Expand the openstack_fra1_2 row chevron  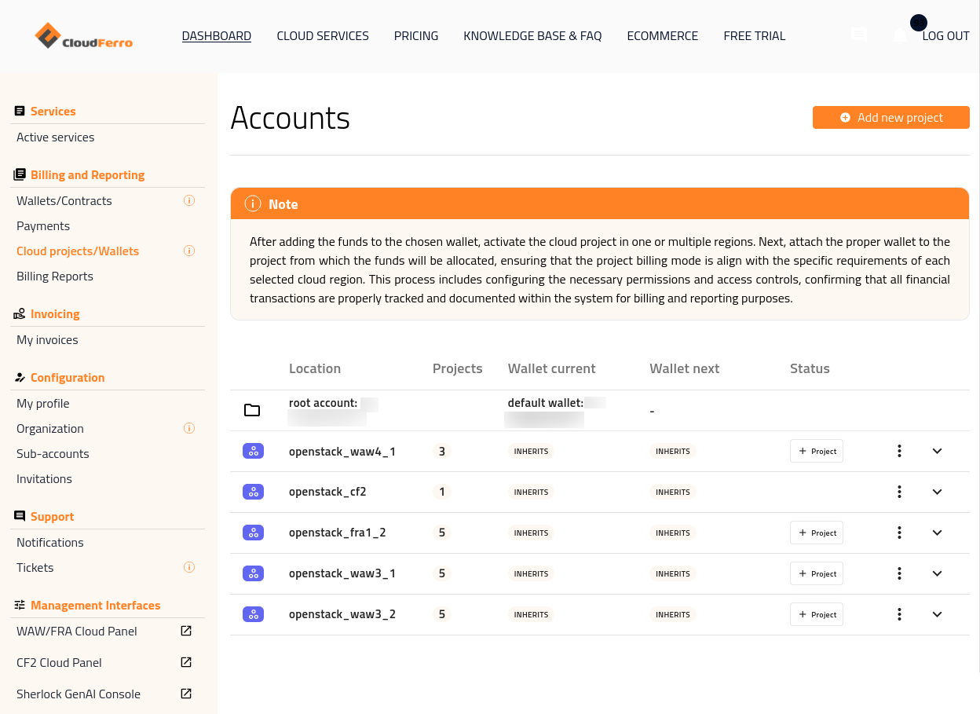pos(937,533)
